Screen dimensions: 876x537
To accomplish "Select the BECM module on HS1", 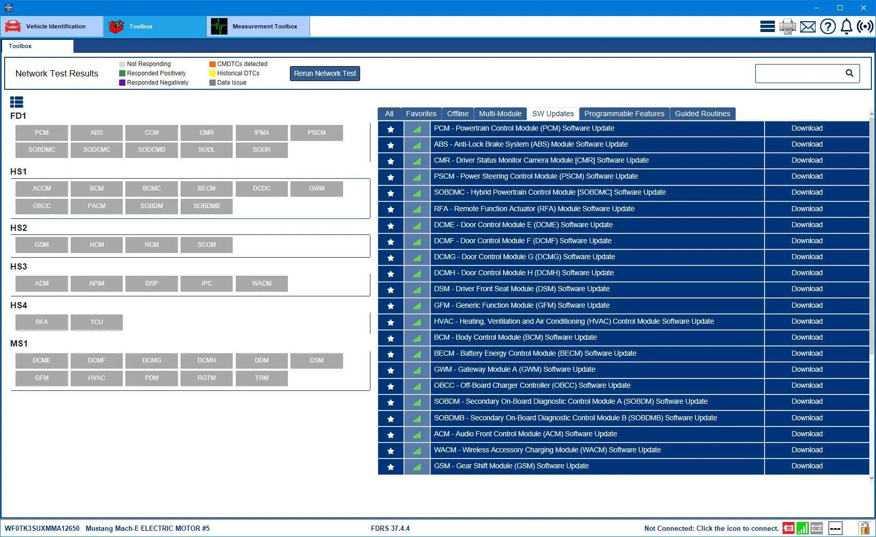I will pos(206,188).
